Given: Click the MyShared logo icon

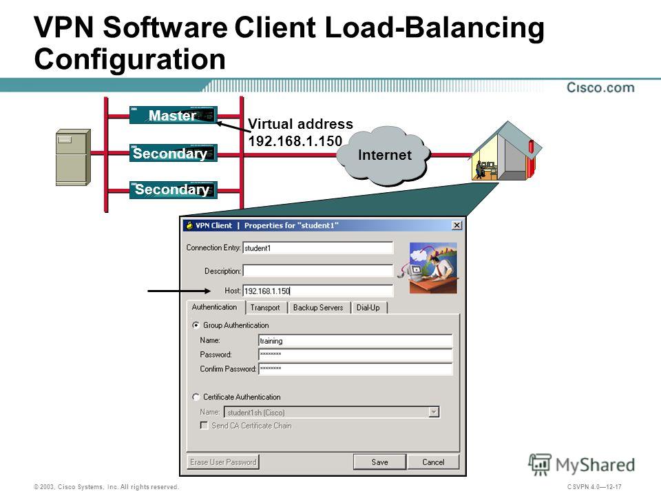Looking at the screenshot, I should (540, 465).
